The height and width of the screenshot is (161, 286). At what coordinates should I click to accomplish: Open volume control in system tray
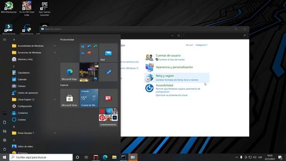pyautogui.click(x=255, y=157)
